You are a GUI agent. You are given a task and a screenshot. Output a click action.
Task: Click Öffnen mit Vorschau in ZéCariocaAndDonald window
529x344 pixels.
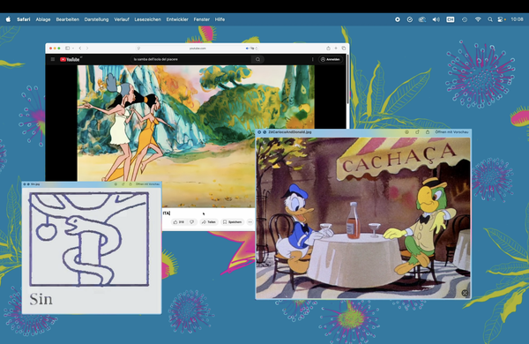[451, 132]
